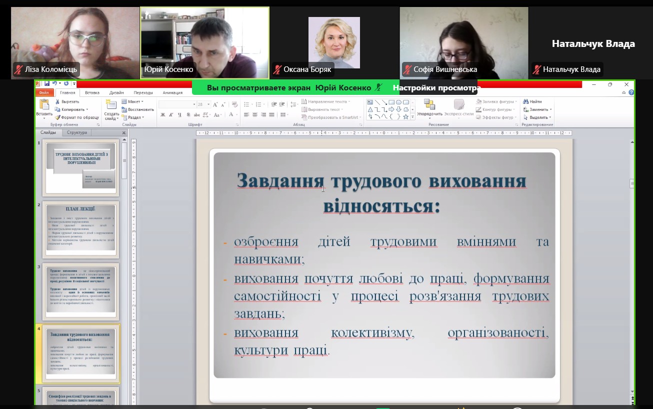This screenshot has height=409, width=653.
Task: Toggle underline (Ч) text formatting
Action: pos(179,114)
